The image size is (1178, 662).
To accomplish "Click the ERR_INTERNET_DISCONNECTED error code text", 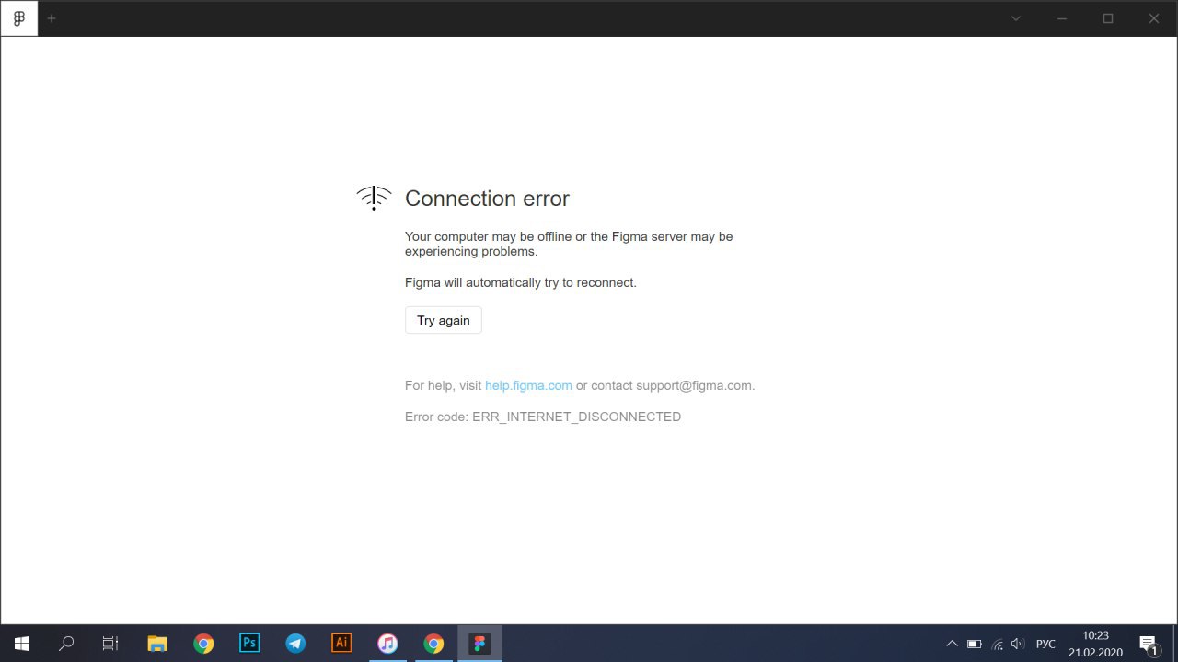I will [577, 417].
